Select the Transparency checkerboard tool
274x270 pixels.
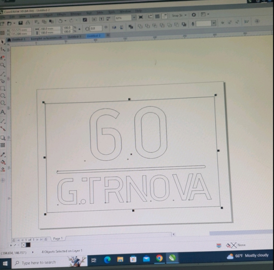(x=3, y=145)
